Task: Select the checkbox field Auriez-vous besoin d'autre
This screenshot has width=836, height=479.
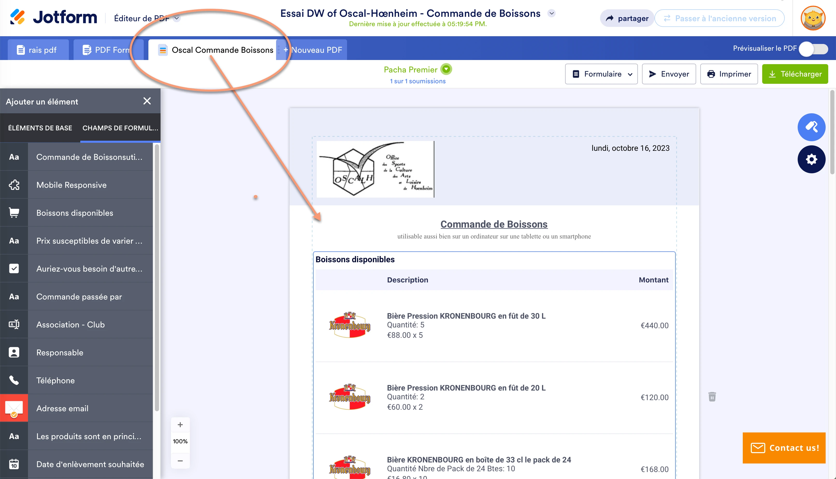Action: (14, 269)
